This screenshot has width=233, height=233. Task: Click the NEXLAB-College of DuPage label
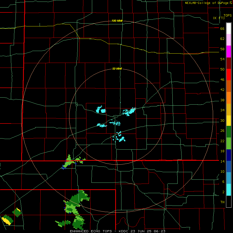coord(207,3)
